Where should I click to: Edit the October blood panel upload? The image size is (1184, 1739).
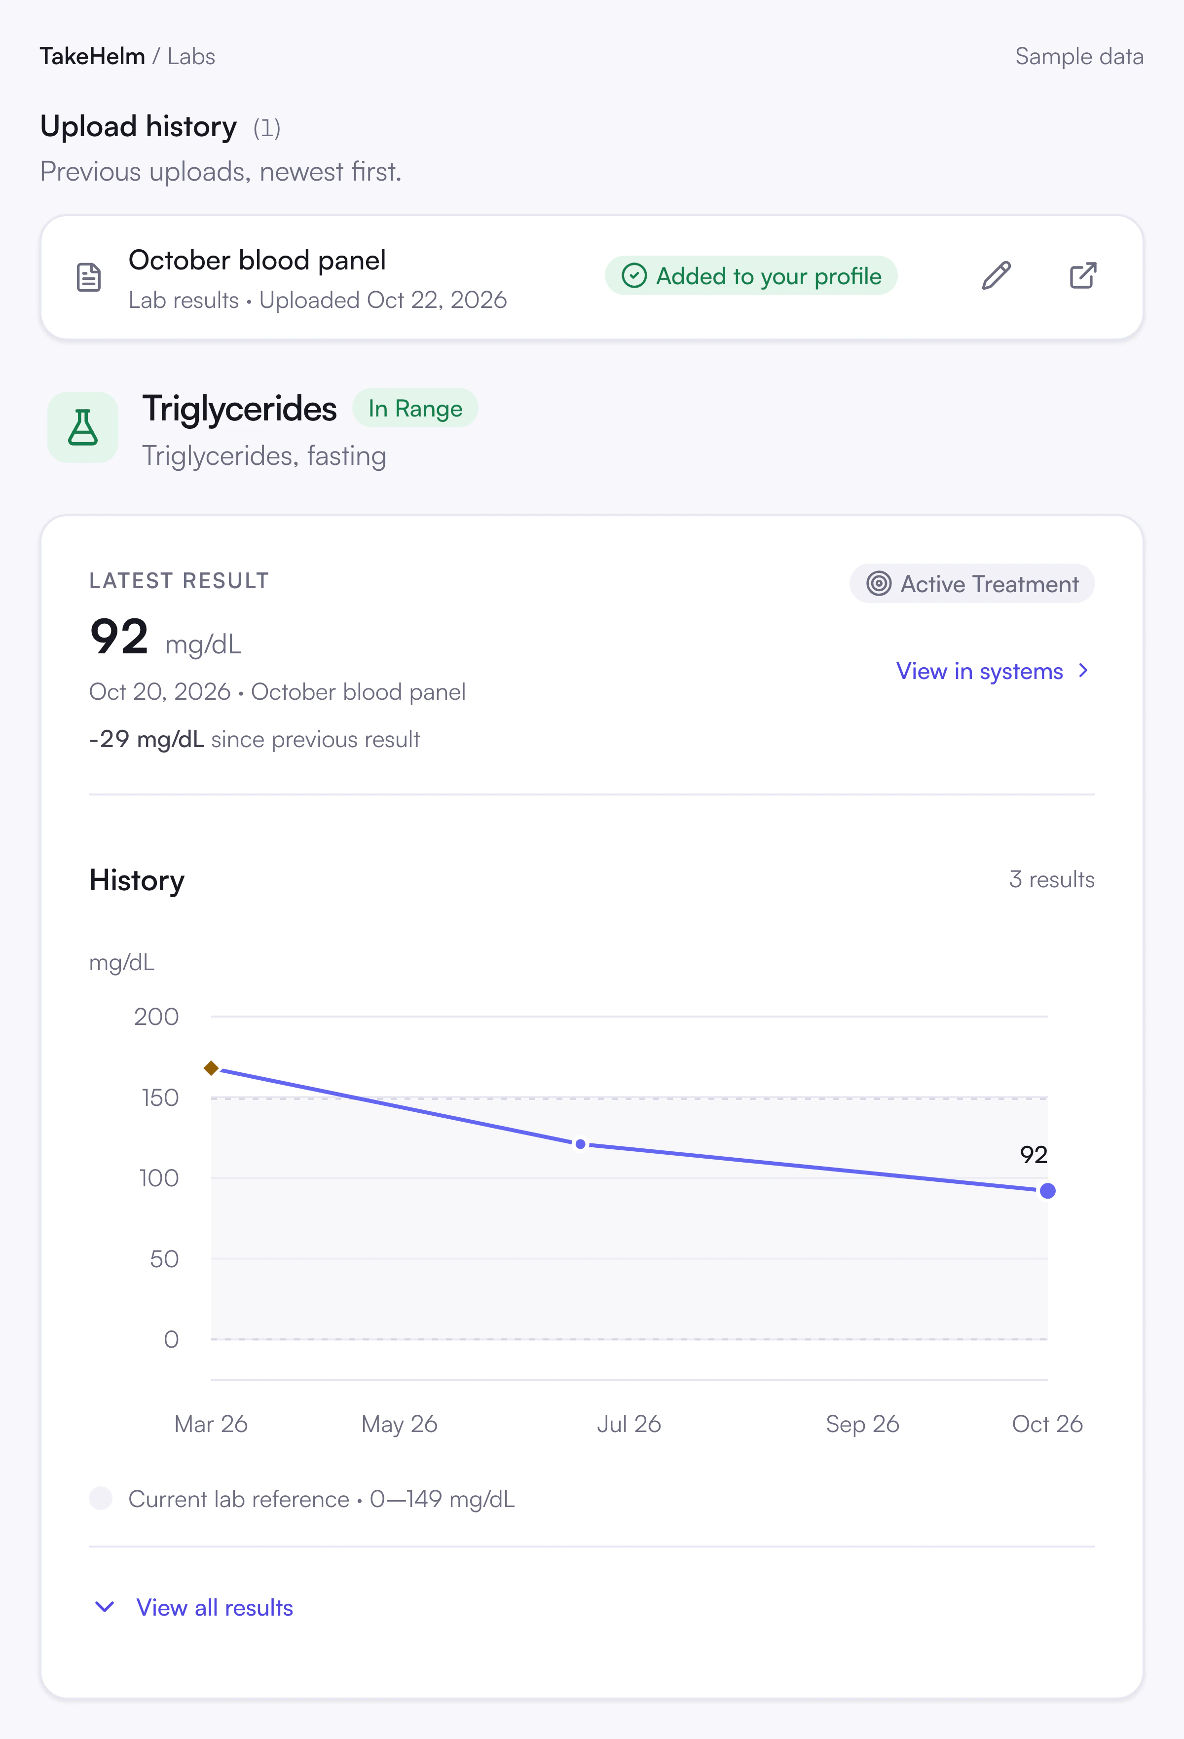pos(996,276)
